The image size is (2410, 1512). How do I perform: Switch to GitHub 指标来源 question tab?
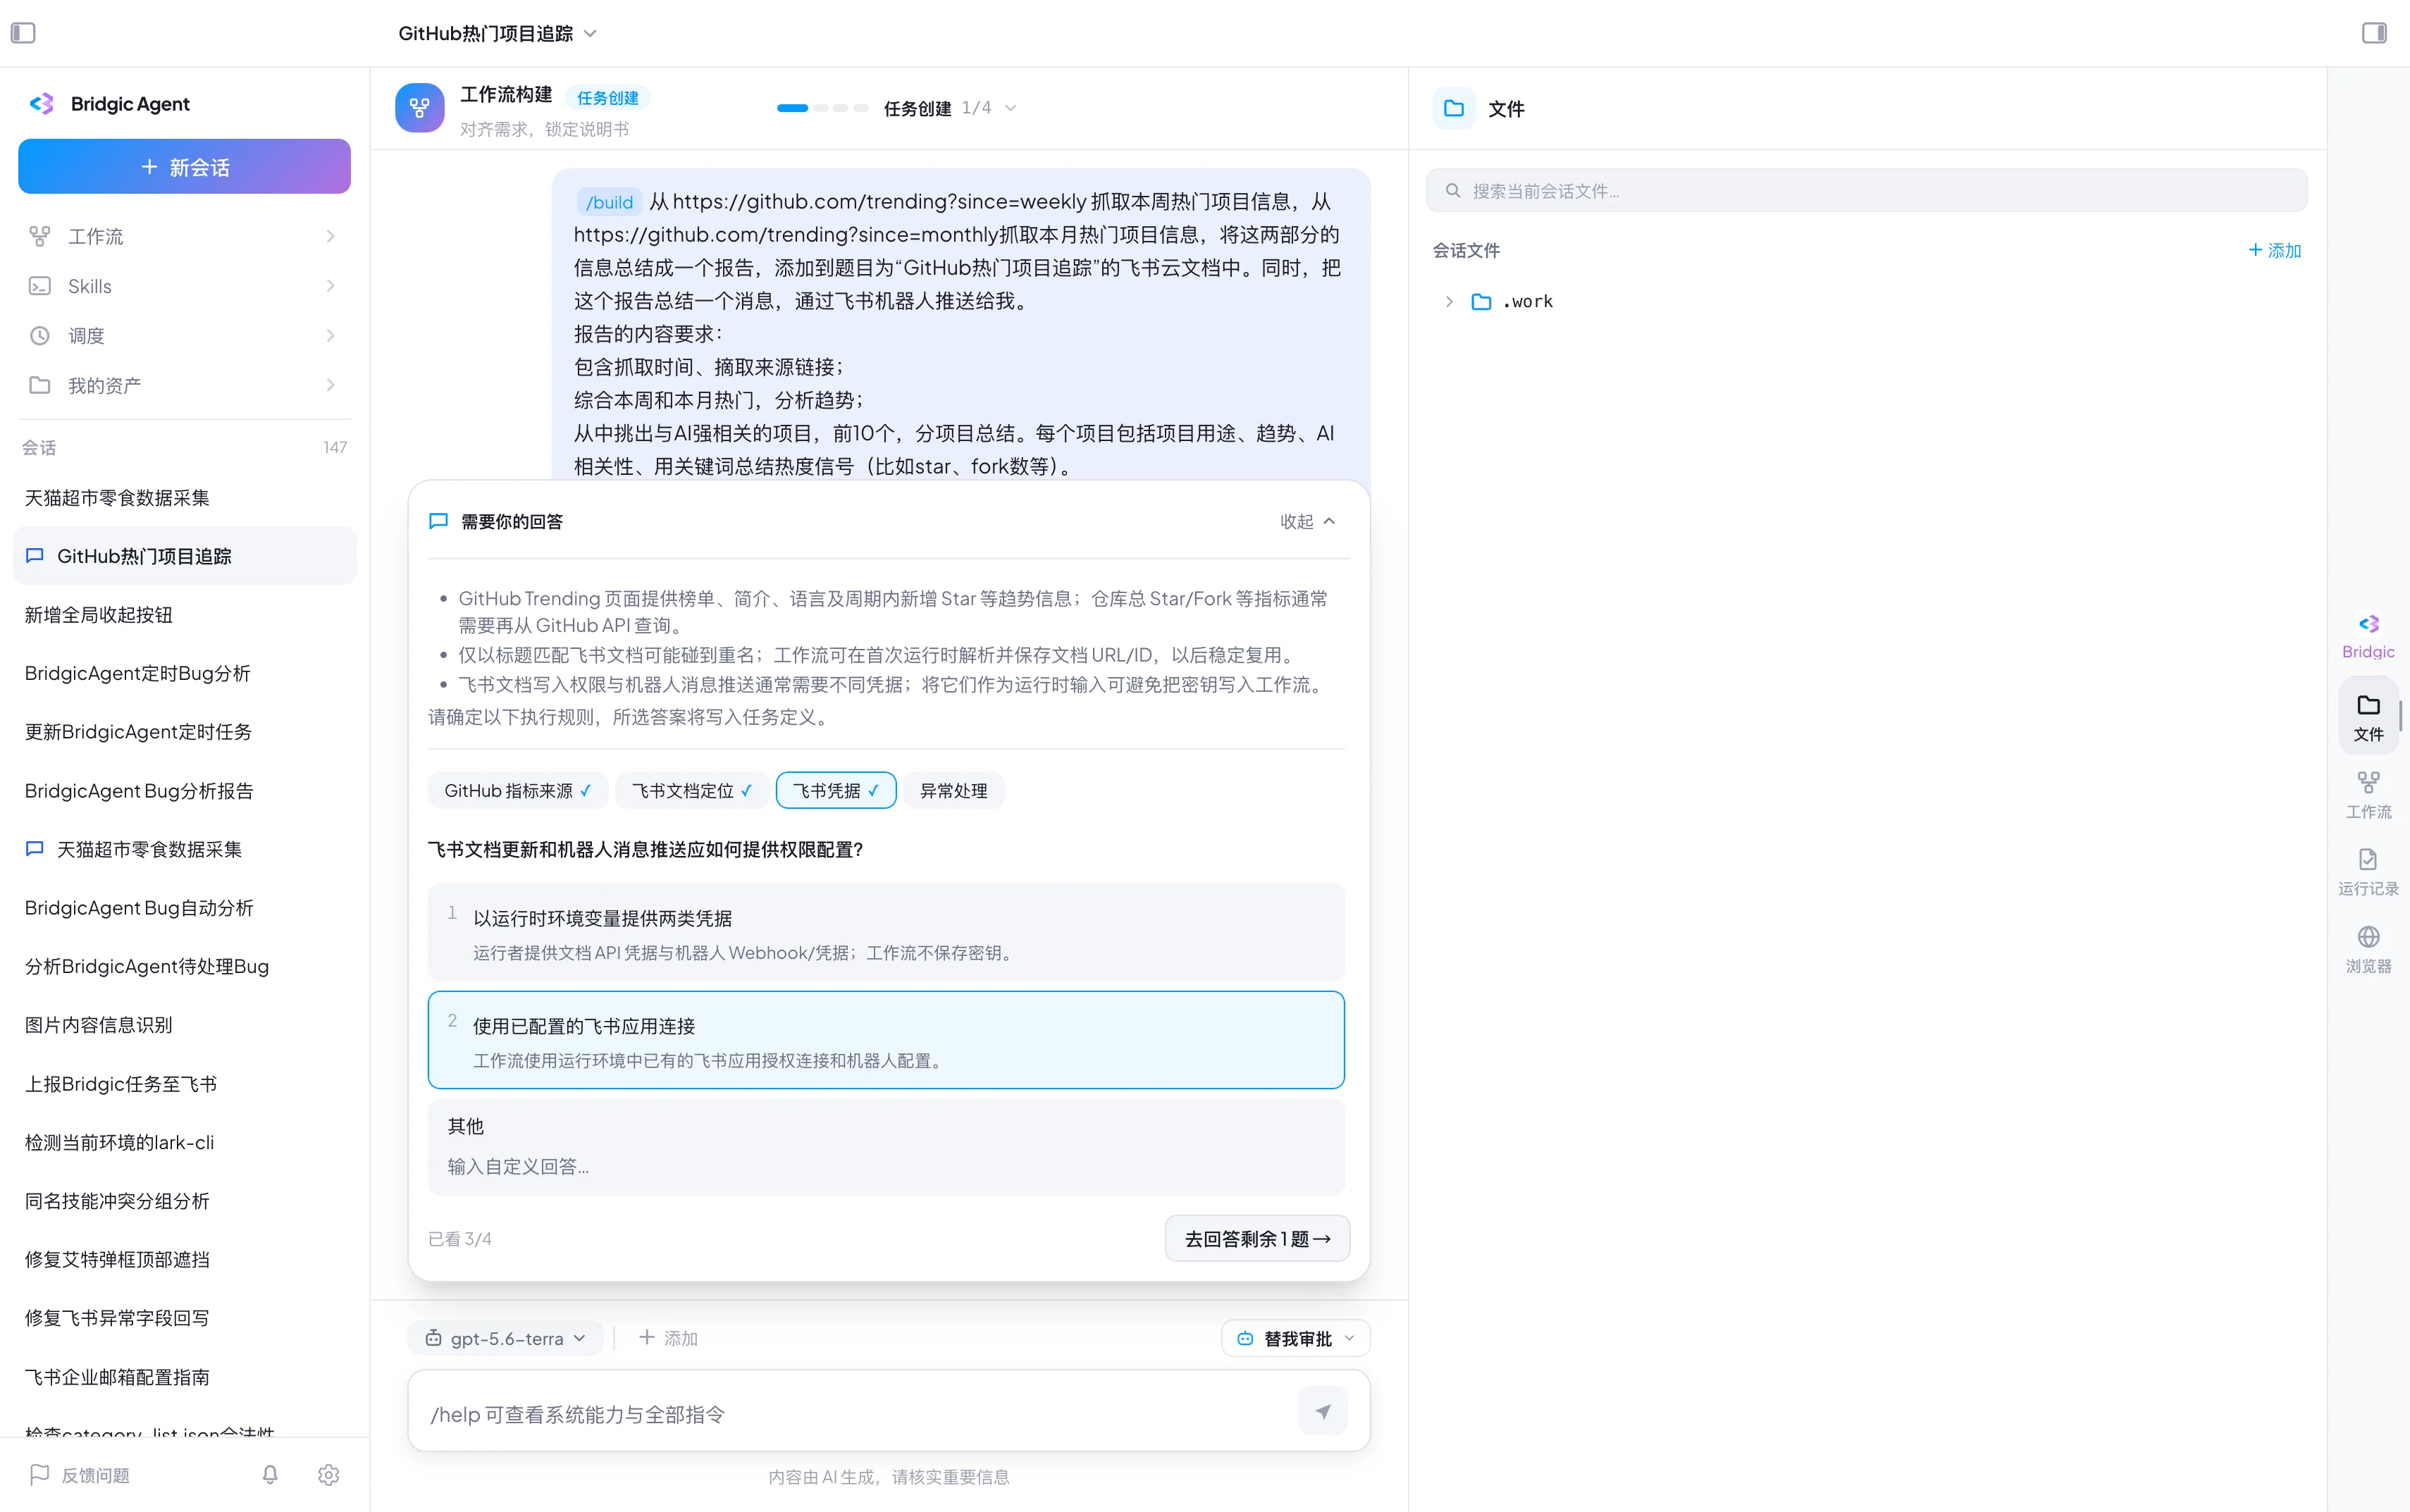coord(517,790)
